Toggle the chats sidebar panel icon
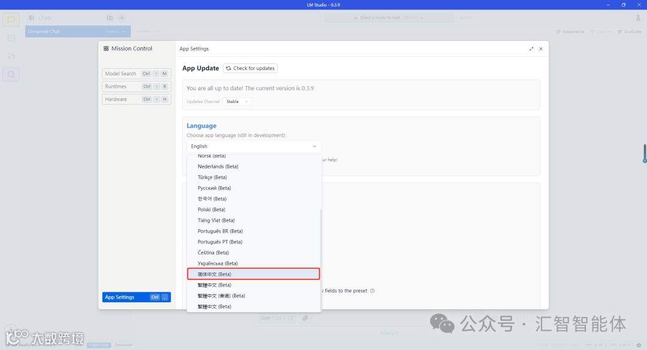Image resolution: width=647 pixels, height=350 pixels. pyautogui.click(x=31, y=18)
